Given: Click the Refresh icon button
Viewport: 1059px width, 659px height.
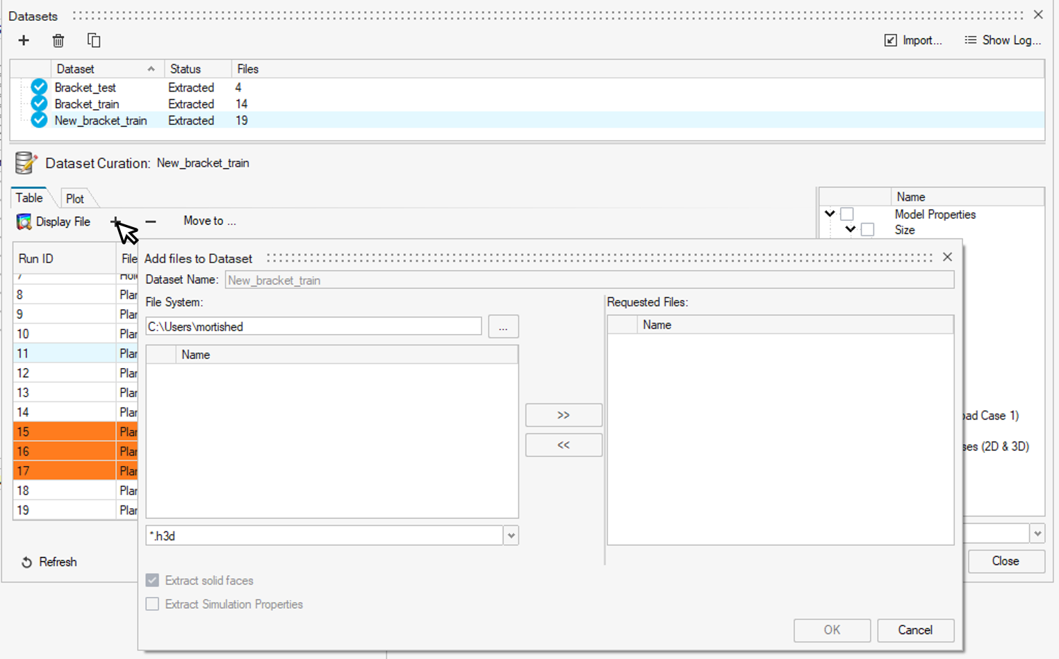Looking at the screenshot, I should (x=27, y=562).
